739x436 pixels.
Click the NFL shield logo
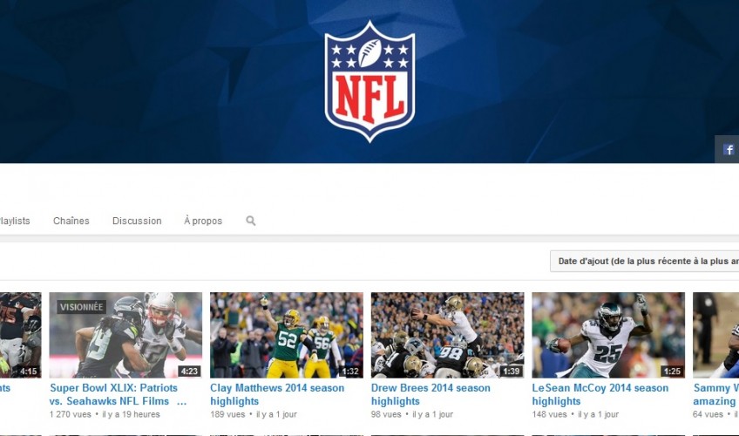coord(370,81)
